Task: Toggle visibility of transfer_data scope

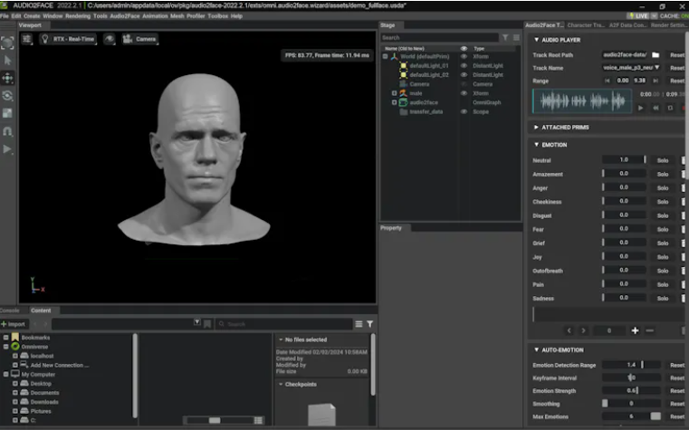Action: [x=464, y=111]
